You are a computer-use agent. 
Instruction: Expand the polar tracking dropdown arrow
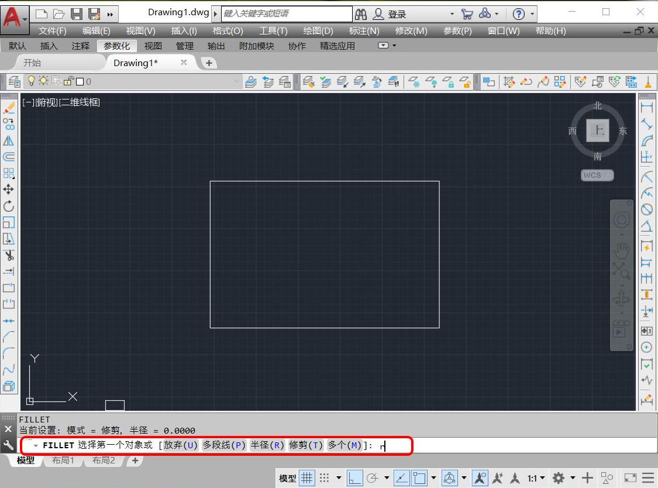pyautogui.click(x=385, y=477)
